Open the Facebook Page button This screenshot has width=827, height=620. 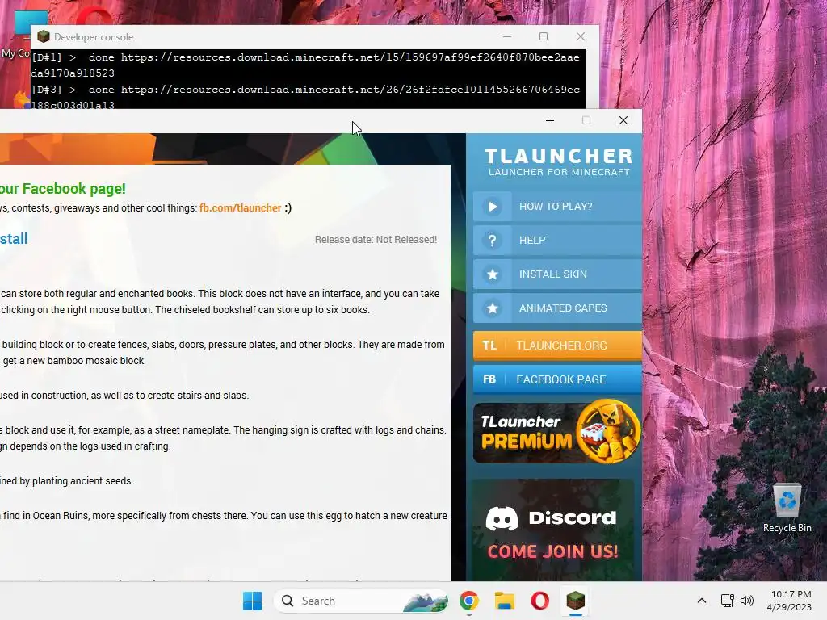pos(557,379)
